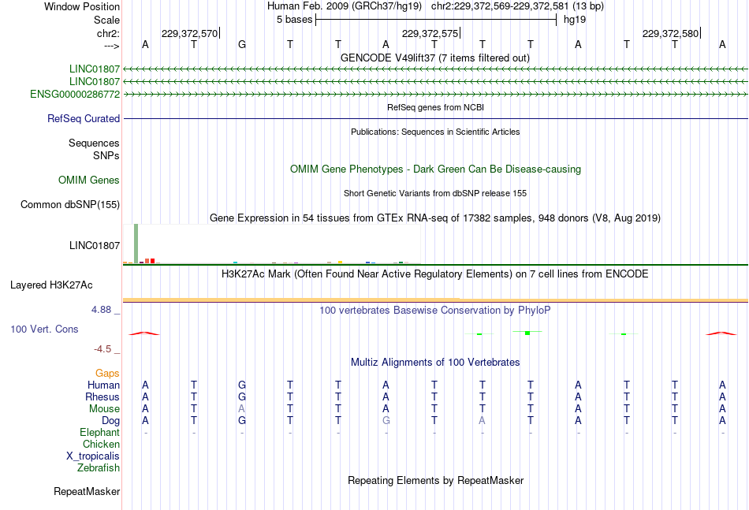
Task: Click the ---> strand direction arrow
Action: pos(112,46)
